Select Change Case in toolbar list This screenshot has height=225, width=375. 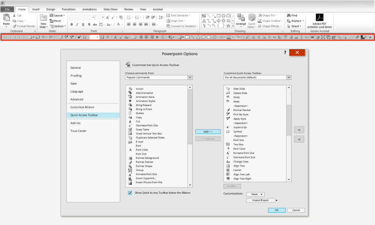(241, 161)
